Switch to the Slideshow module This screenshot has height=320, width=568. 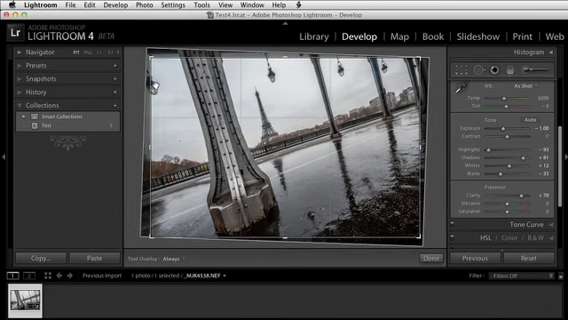pos(478,37)
